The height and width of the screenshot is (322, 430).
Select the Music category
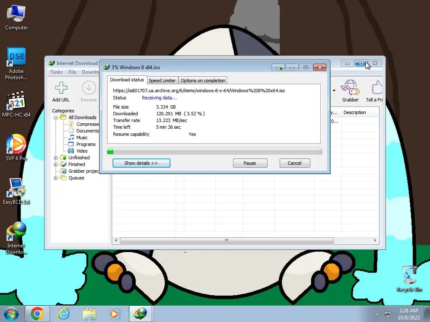click(x=78, y=138)
